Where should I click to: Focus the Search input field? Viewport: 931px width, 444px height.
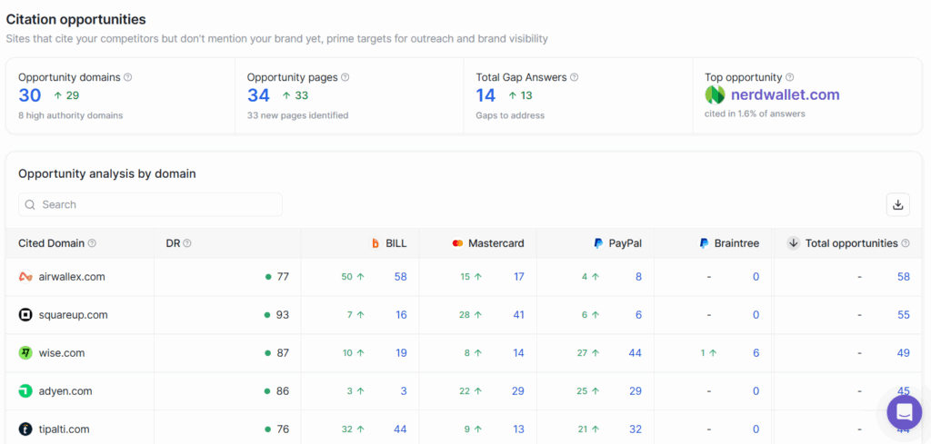pos(150,204)
